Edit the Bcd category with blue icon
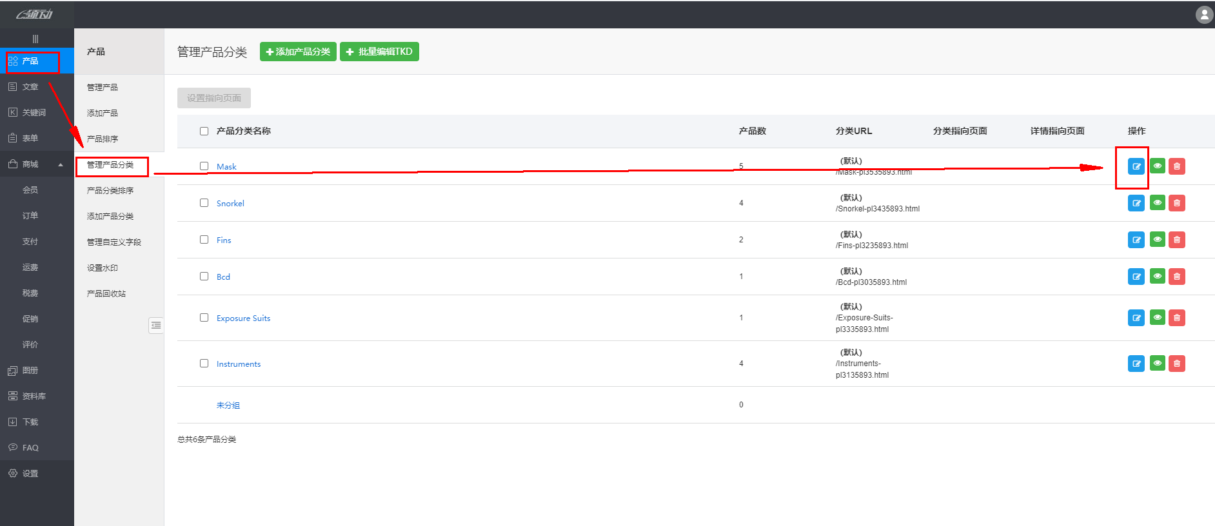Viewport: 1215px width, 526px height. coord(1136,277)
